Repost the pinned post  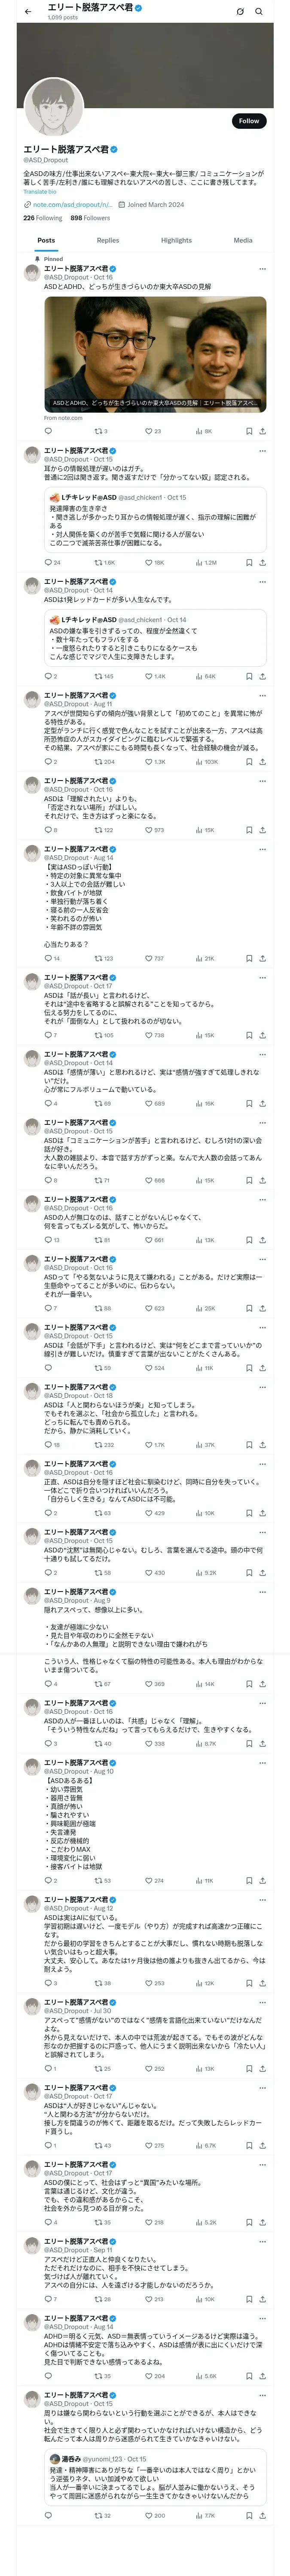tap(98, 431)
